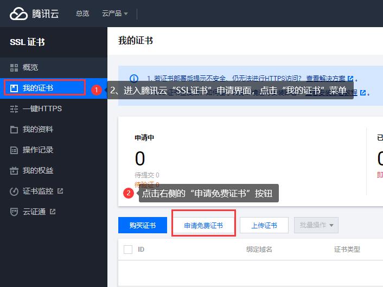Click external-link icon beside 证书监控
The width and height of the screenshot is (383, 287).
tap(60, 191)
